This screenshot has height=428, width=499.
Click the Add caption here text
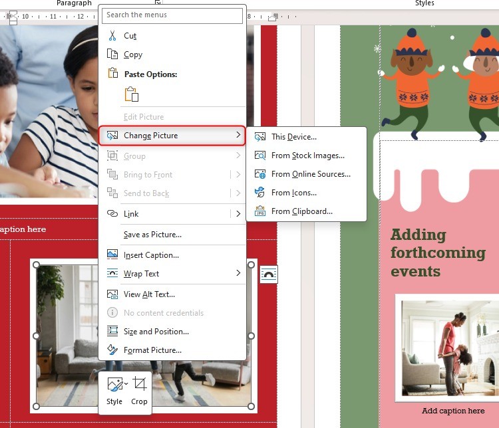[453, 411]
